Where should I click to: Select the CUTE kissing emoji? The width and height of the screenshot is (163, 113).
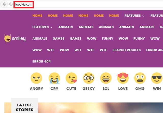pos(71,78)
